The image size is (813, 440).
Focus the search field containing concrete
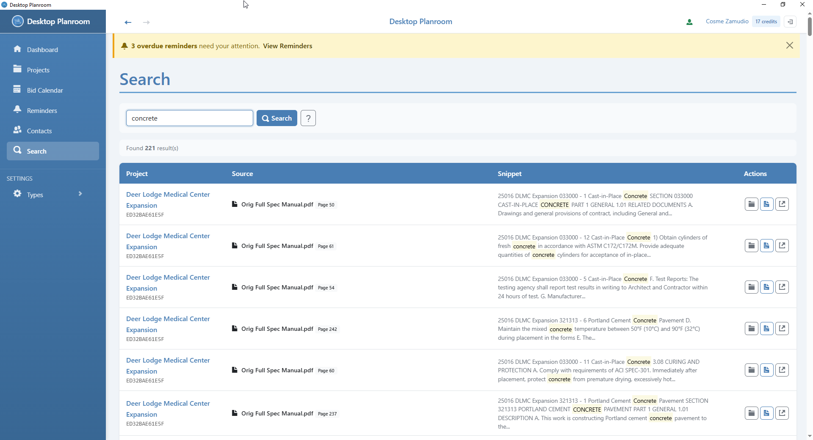[x=189, y=118]
